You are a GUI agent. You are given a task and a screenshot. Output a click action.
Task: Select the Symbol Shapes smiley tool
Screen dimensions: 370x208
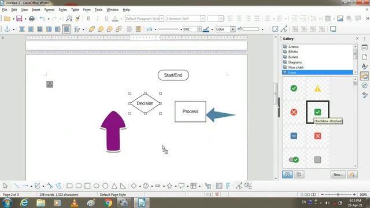pos(146,186)
